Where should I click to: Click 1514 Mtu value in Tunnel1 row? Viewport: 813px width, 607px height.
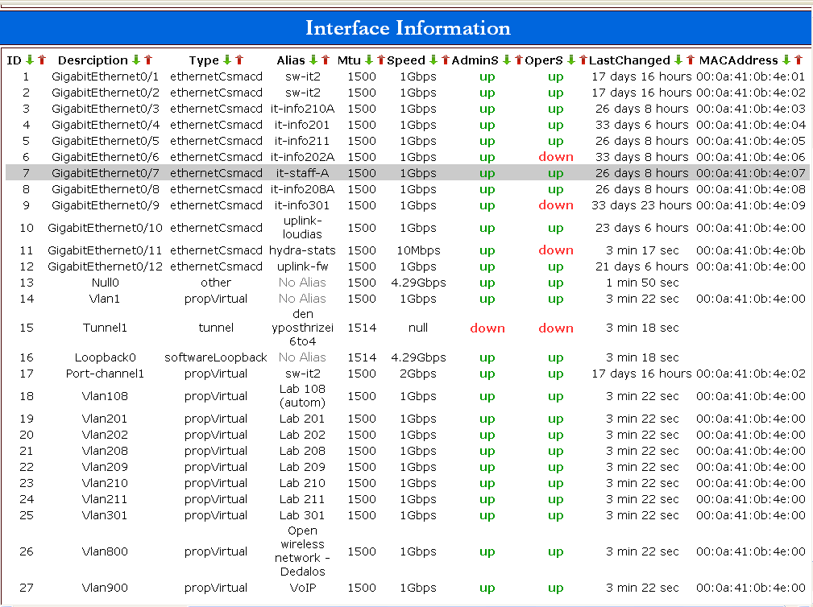tap(362, 328)
